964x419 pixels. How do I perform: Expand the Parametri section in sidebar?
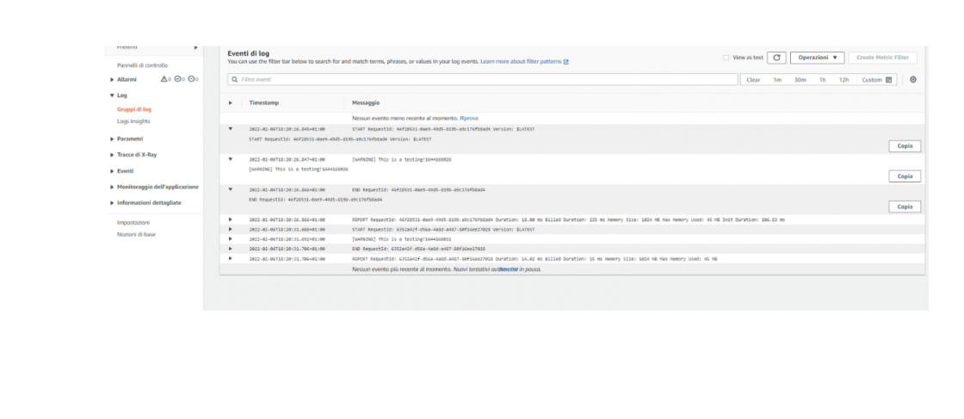pyautogui.click(x=112, y=139)
